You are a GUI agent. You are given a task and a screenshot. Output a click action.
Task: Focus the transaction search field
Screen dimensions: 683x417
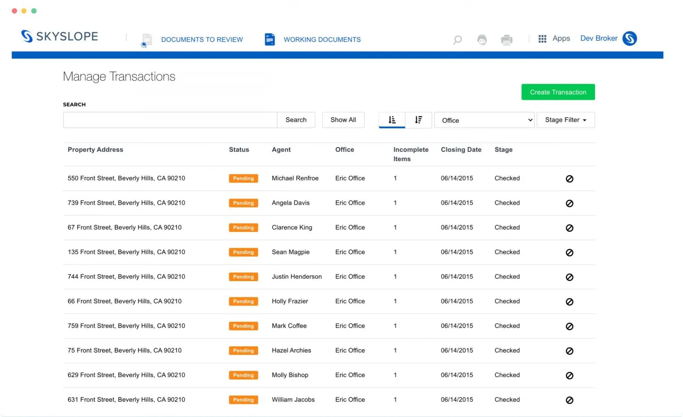170,120
